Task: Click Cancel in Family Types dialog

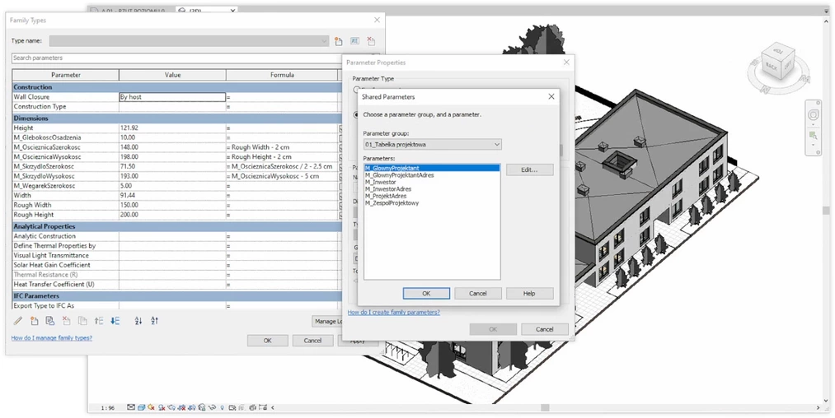Action: pos(312,341)
